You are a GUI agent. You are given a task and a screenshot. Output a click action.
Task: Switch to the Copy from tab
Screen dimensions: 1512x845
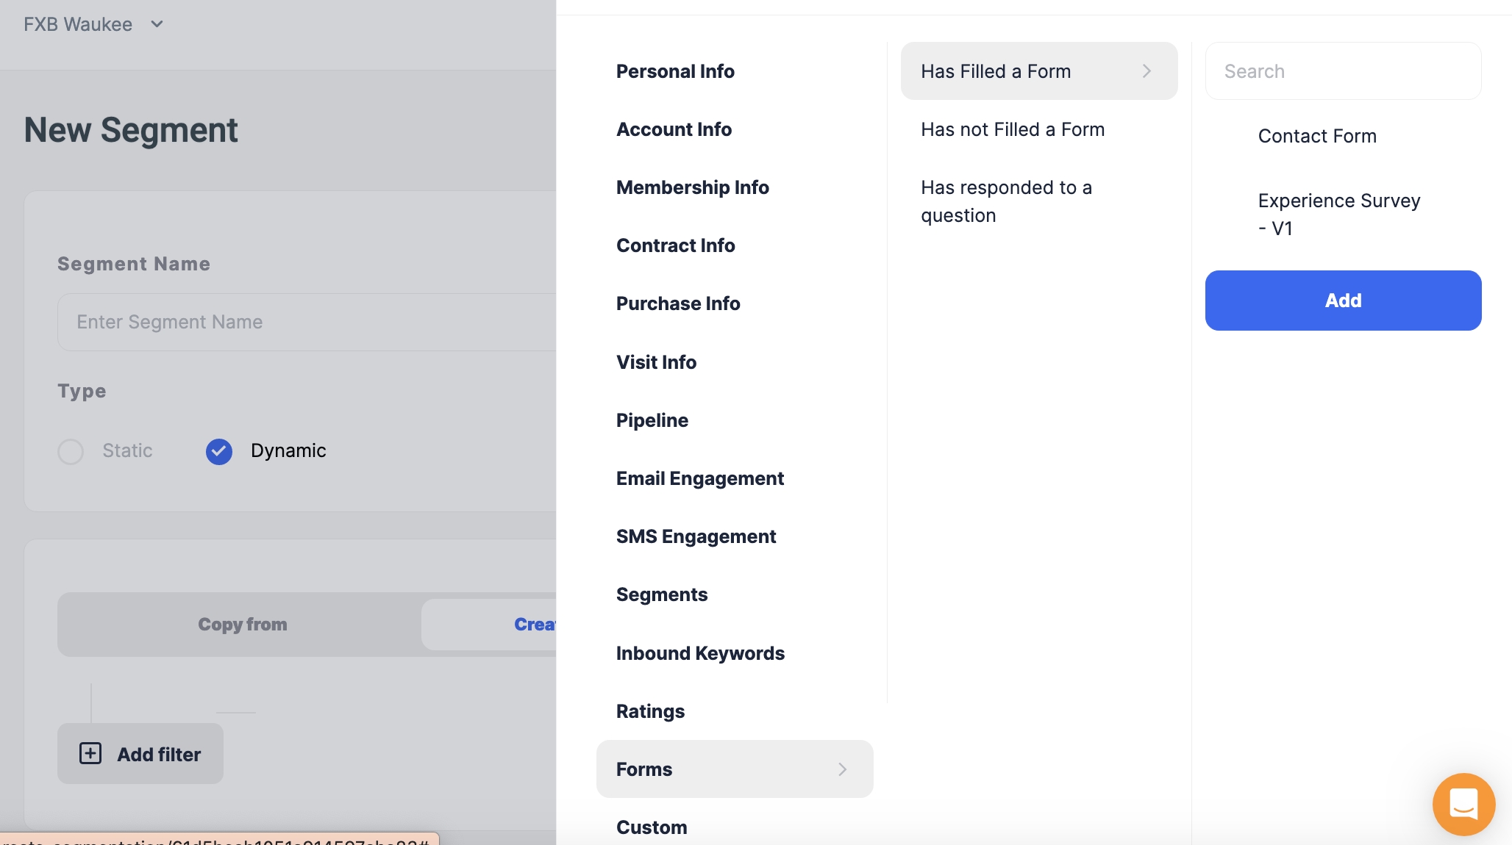242,624
